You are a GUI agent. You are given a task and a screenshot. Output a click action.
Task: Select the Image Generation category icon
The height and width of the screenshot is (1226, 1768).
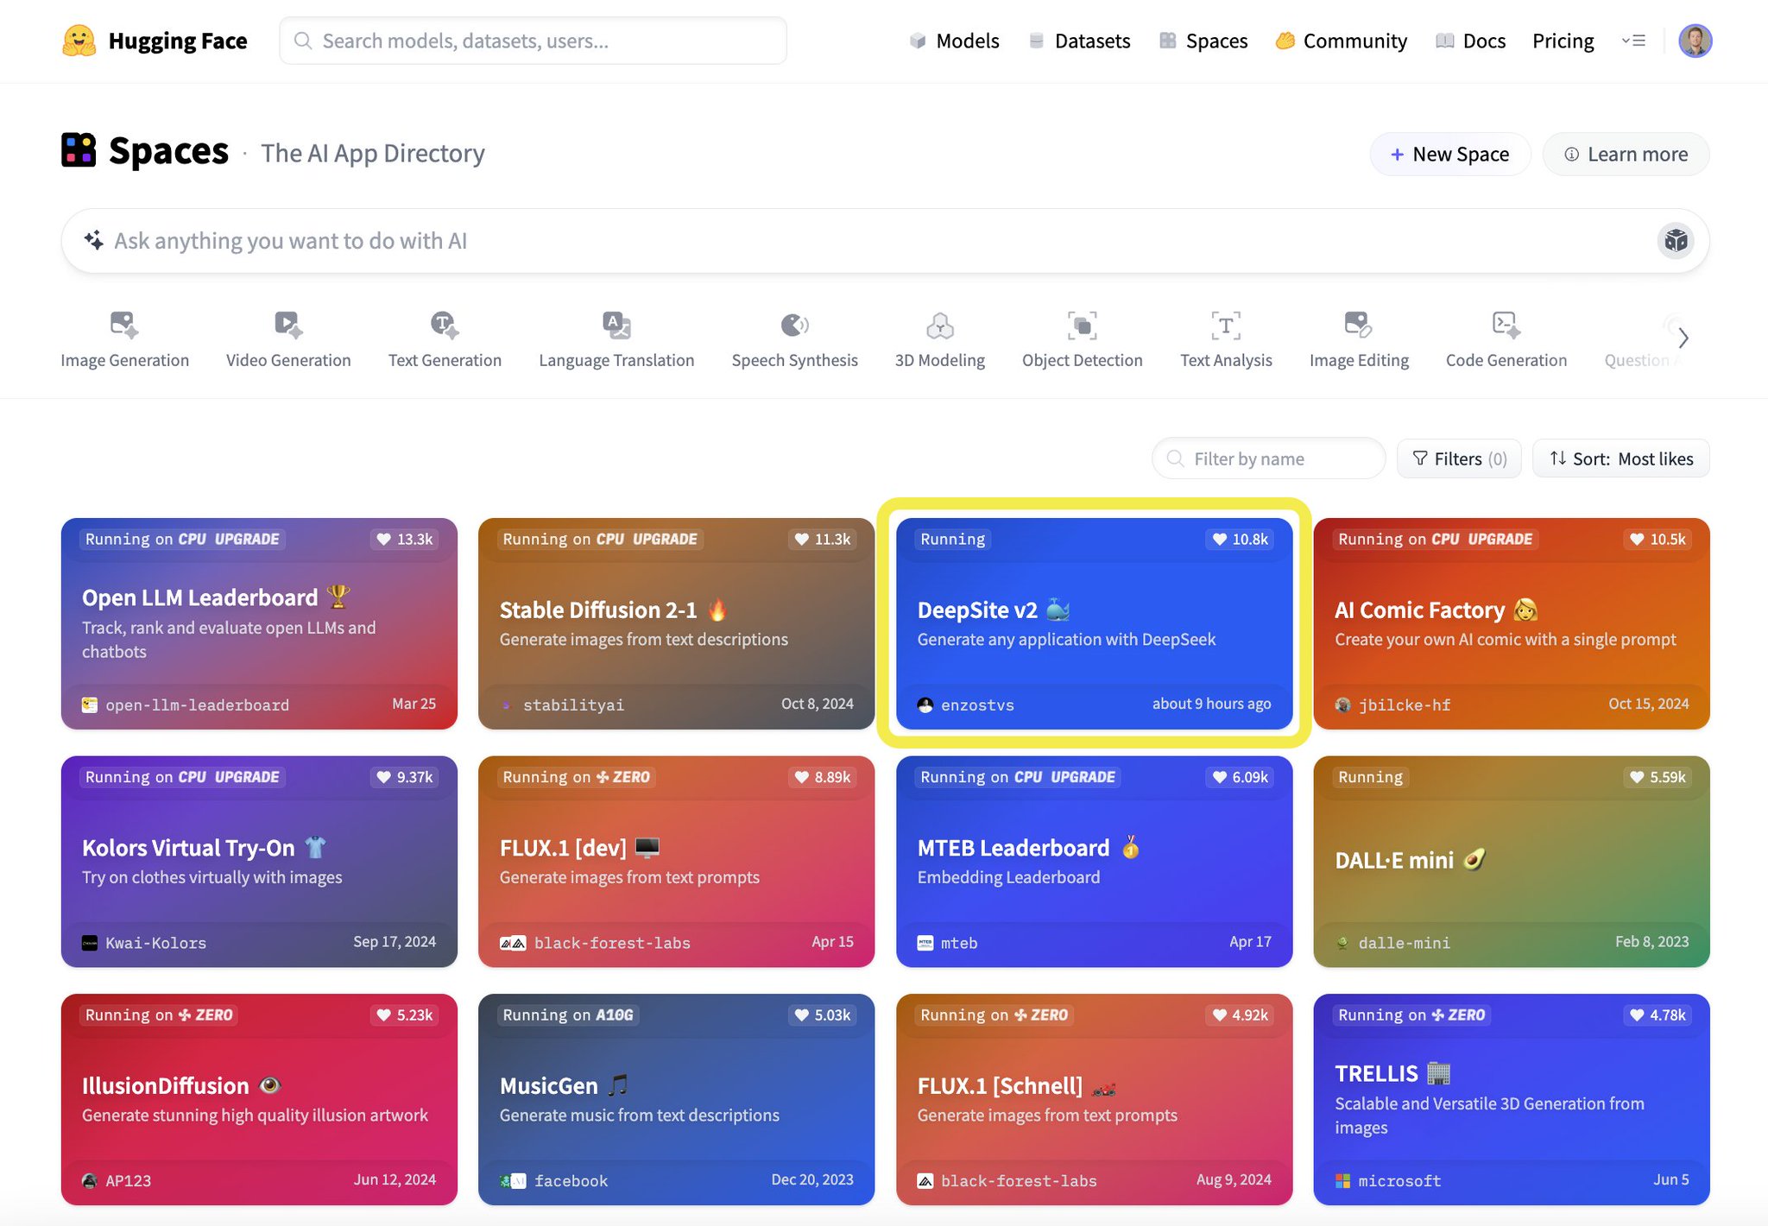tap(124, 325)
